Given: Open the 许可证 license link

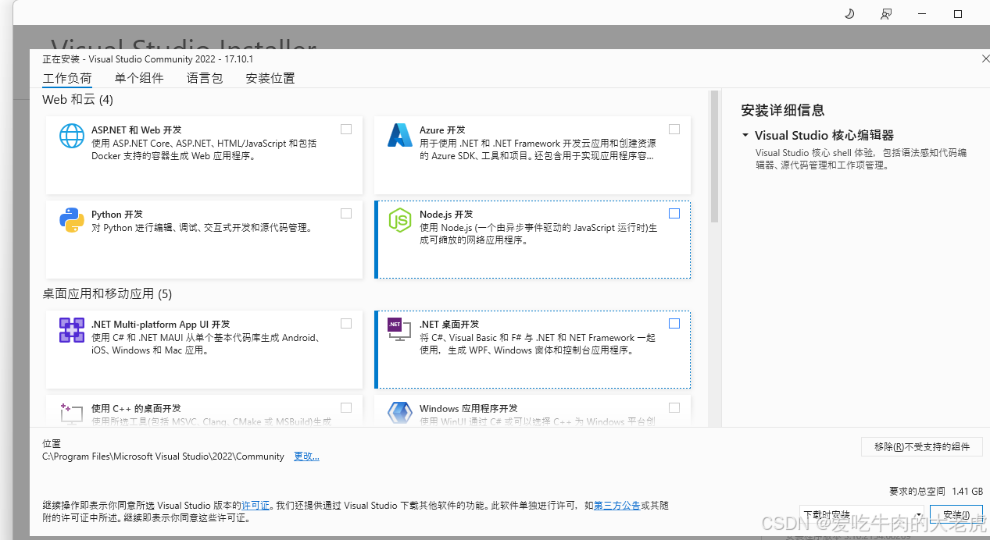Looking at the screenshot, I should 256,506.
